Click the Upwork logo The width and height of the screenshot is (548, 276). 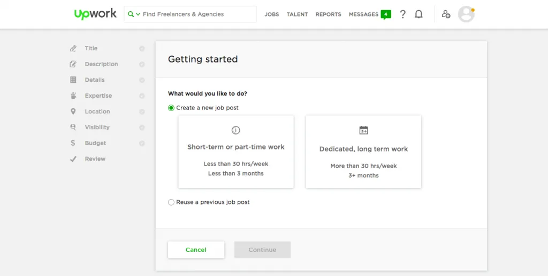(95, 14)
